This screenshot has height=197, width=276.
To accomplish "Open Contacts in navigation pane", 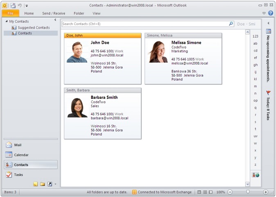I will [31, 165].
